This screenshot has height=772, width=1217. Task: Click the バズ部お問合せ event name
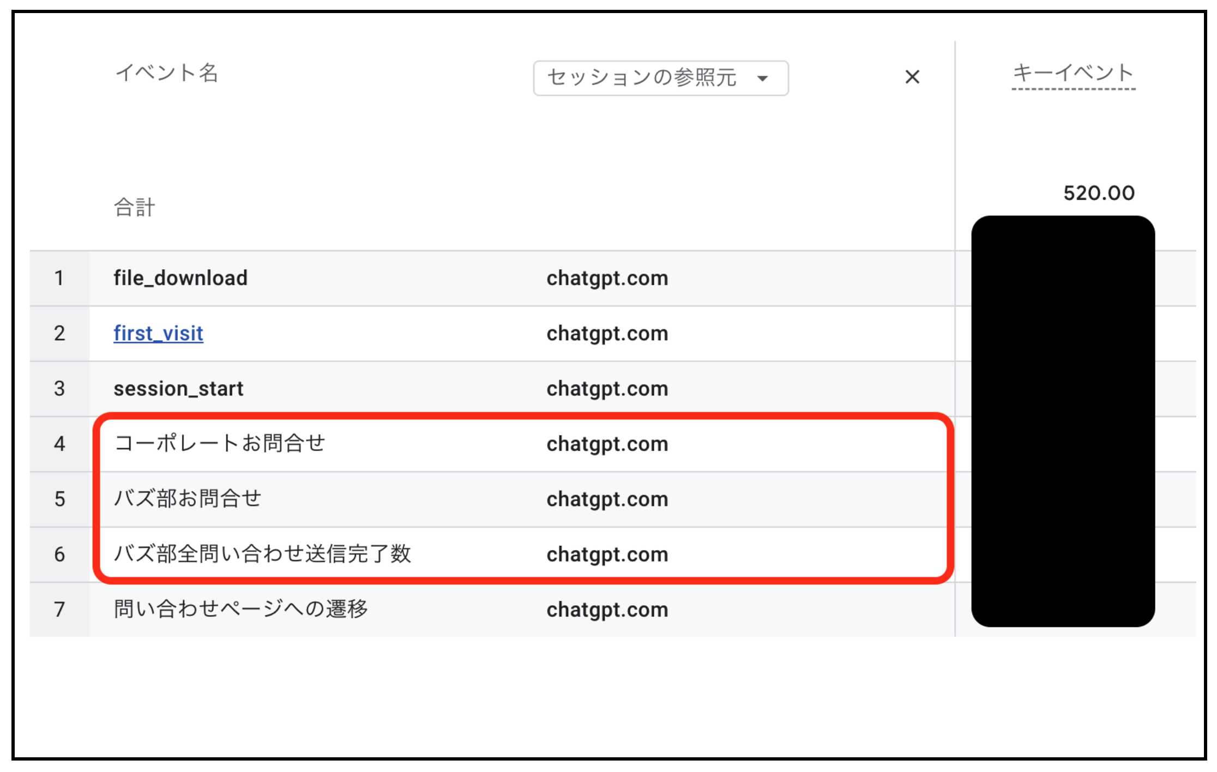187,498
